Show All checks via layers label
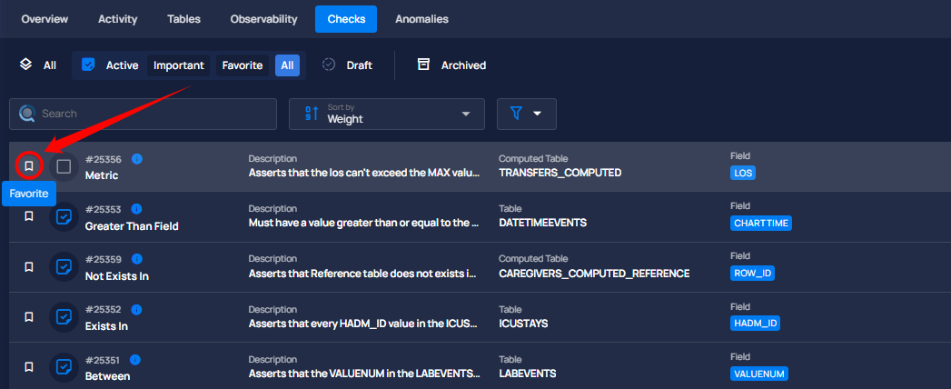The image size is (951, 389). [x=50, y=65]
